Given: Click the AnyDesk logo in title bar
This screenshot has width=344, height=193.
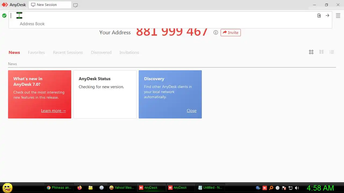Looking at the screenshot, I should coord(5,5).
